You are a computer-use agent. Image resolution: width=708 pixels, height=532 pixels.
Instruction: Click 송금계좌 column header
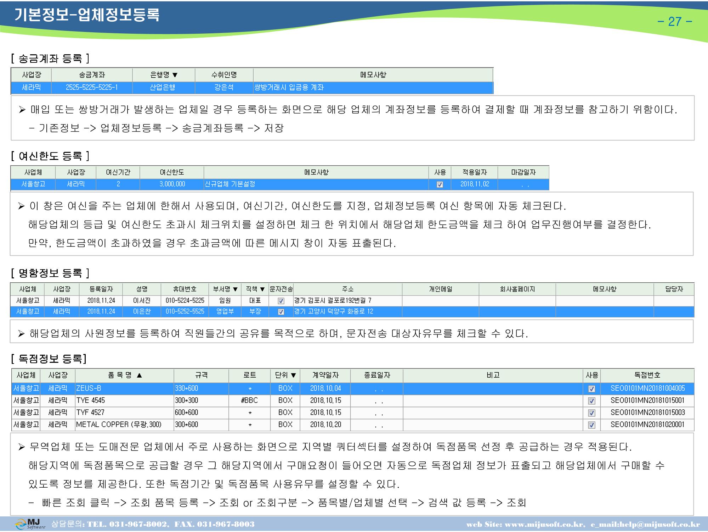point(92,75)
